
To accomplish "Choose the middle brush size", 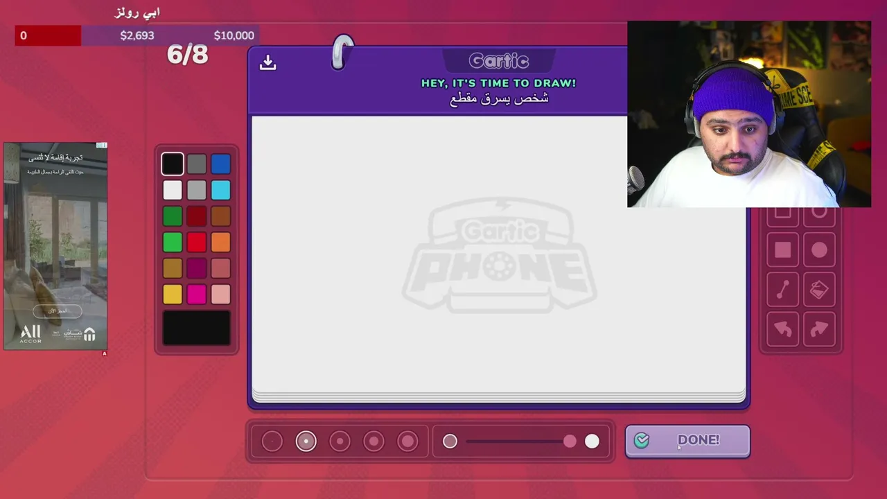I will [340, 441].
